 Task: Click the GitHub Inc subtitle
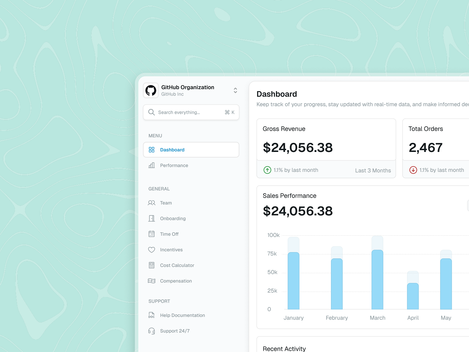(x=172, y=94)
